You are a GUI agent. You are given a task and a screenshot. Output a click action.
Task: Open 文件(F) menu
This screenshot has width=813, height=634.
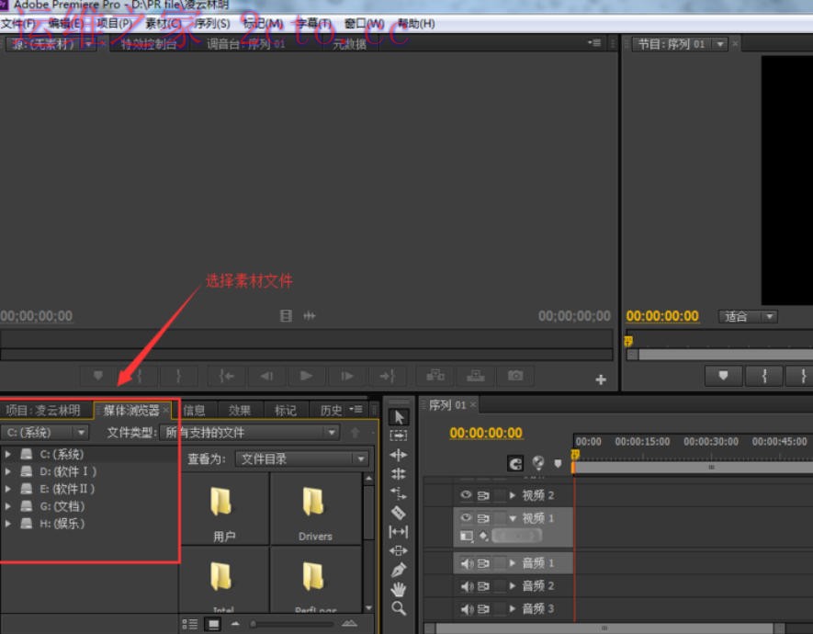click(18, 24)
